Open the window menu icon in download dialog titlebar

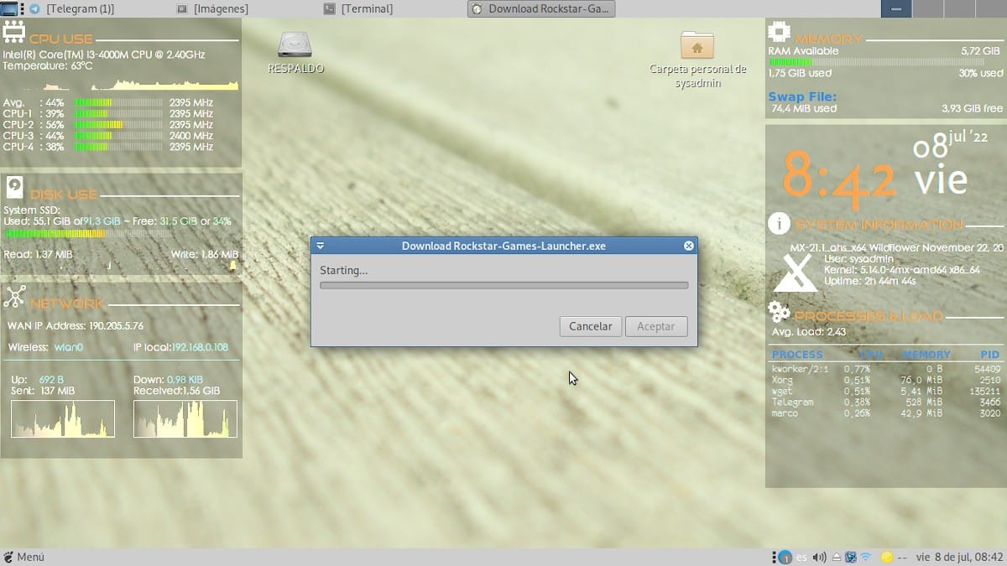pos(321,246)
